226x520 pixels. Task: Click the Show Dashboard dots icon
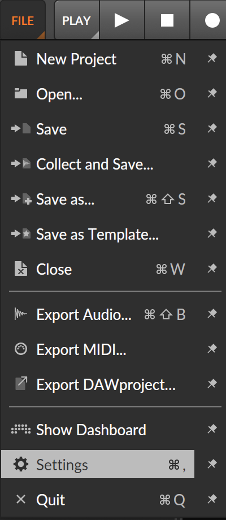[21, 430]
